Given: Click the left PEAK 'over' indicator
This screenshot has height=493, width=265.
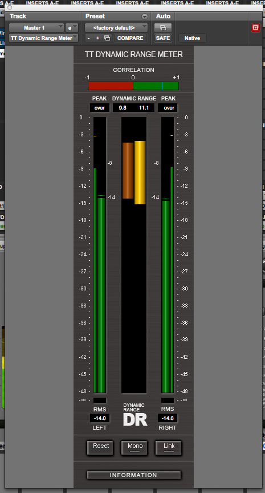Looking at the screenshot, I should click(100, 108).
